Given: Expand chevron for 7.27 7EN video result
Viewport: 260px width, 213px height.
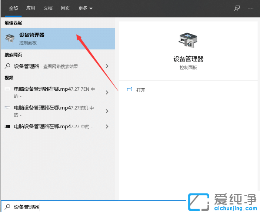Looking at the screenshot, I should point(107,92).
